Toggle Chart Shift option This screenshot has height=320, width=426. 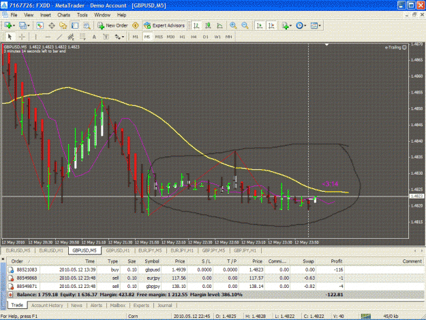[271, 25]
